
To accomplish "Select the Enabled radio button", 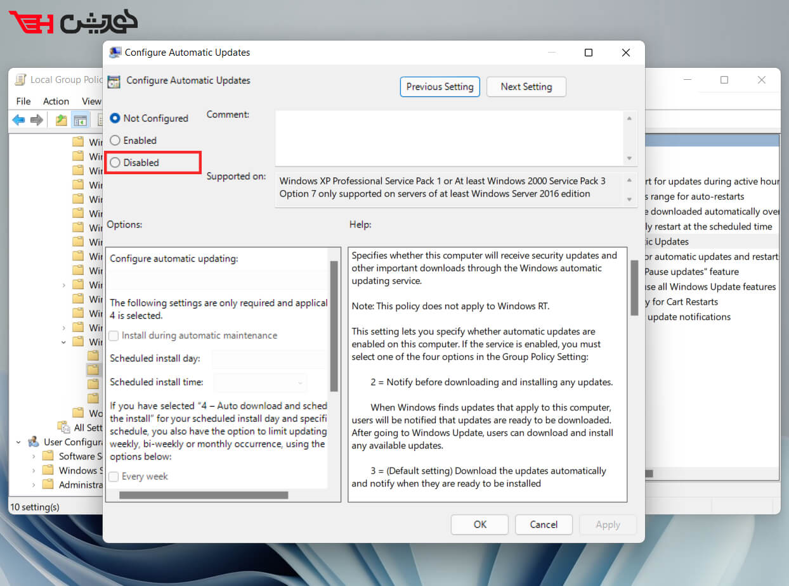I will point(115,140).
